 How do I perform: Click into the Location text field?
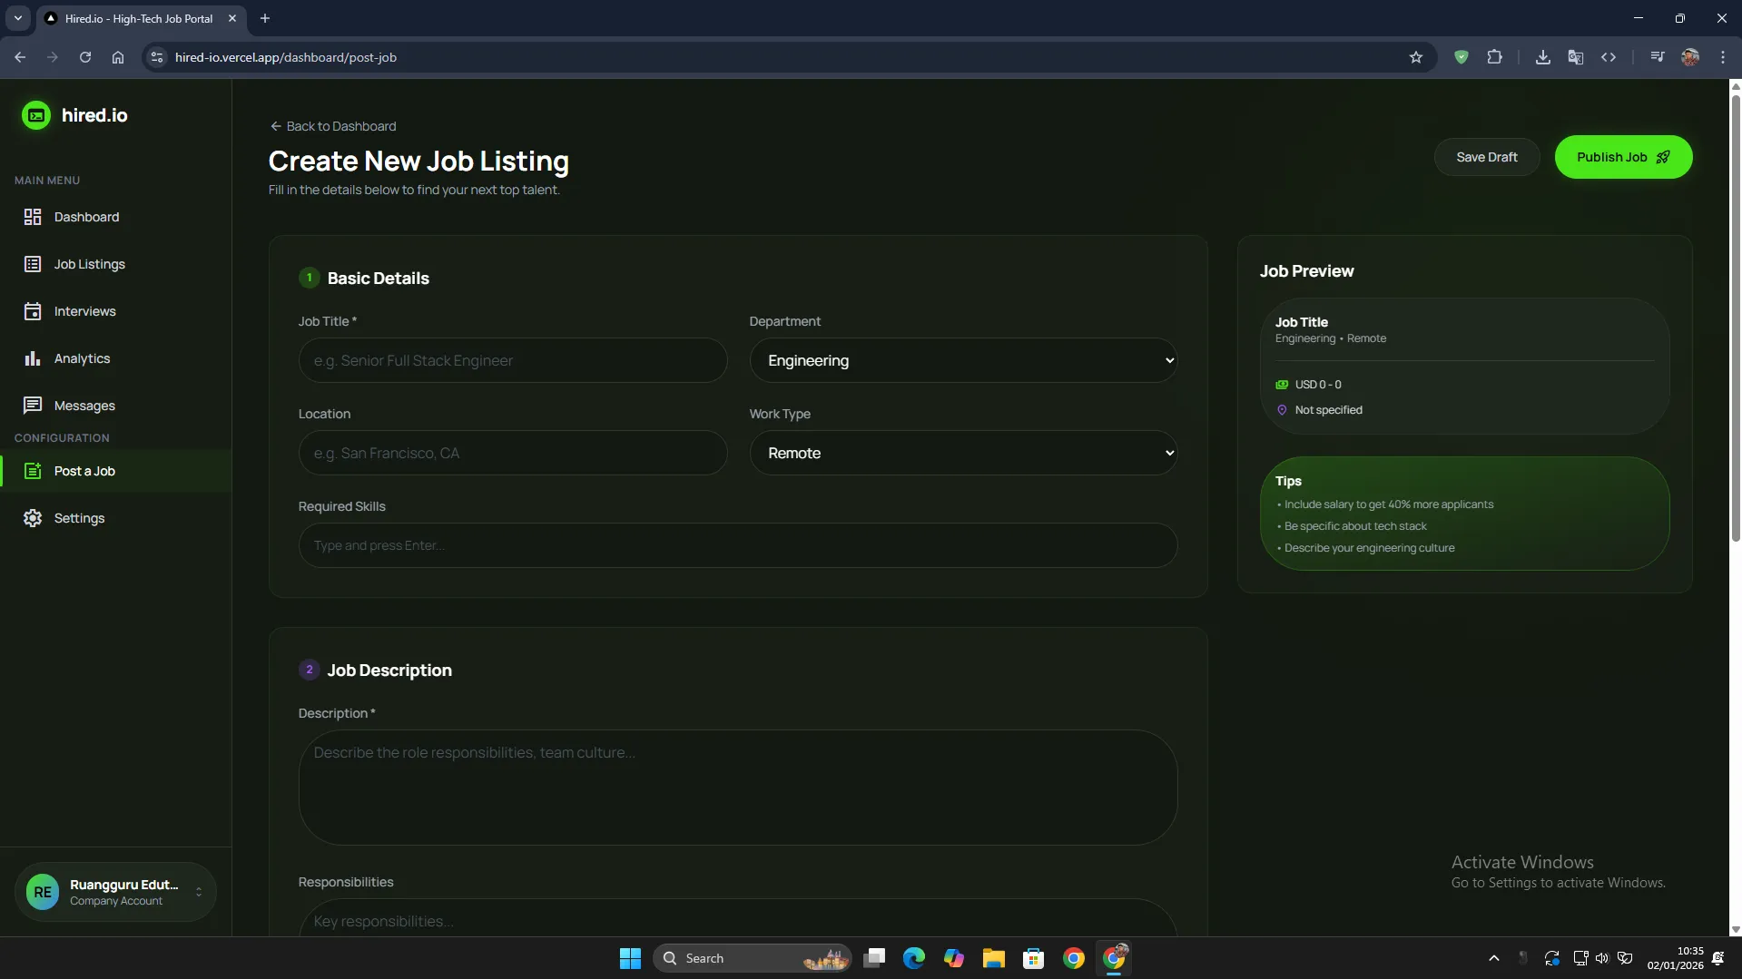(512, 453)
